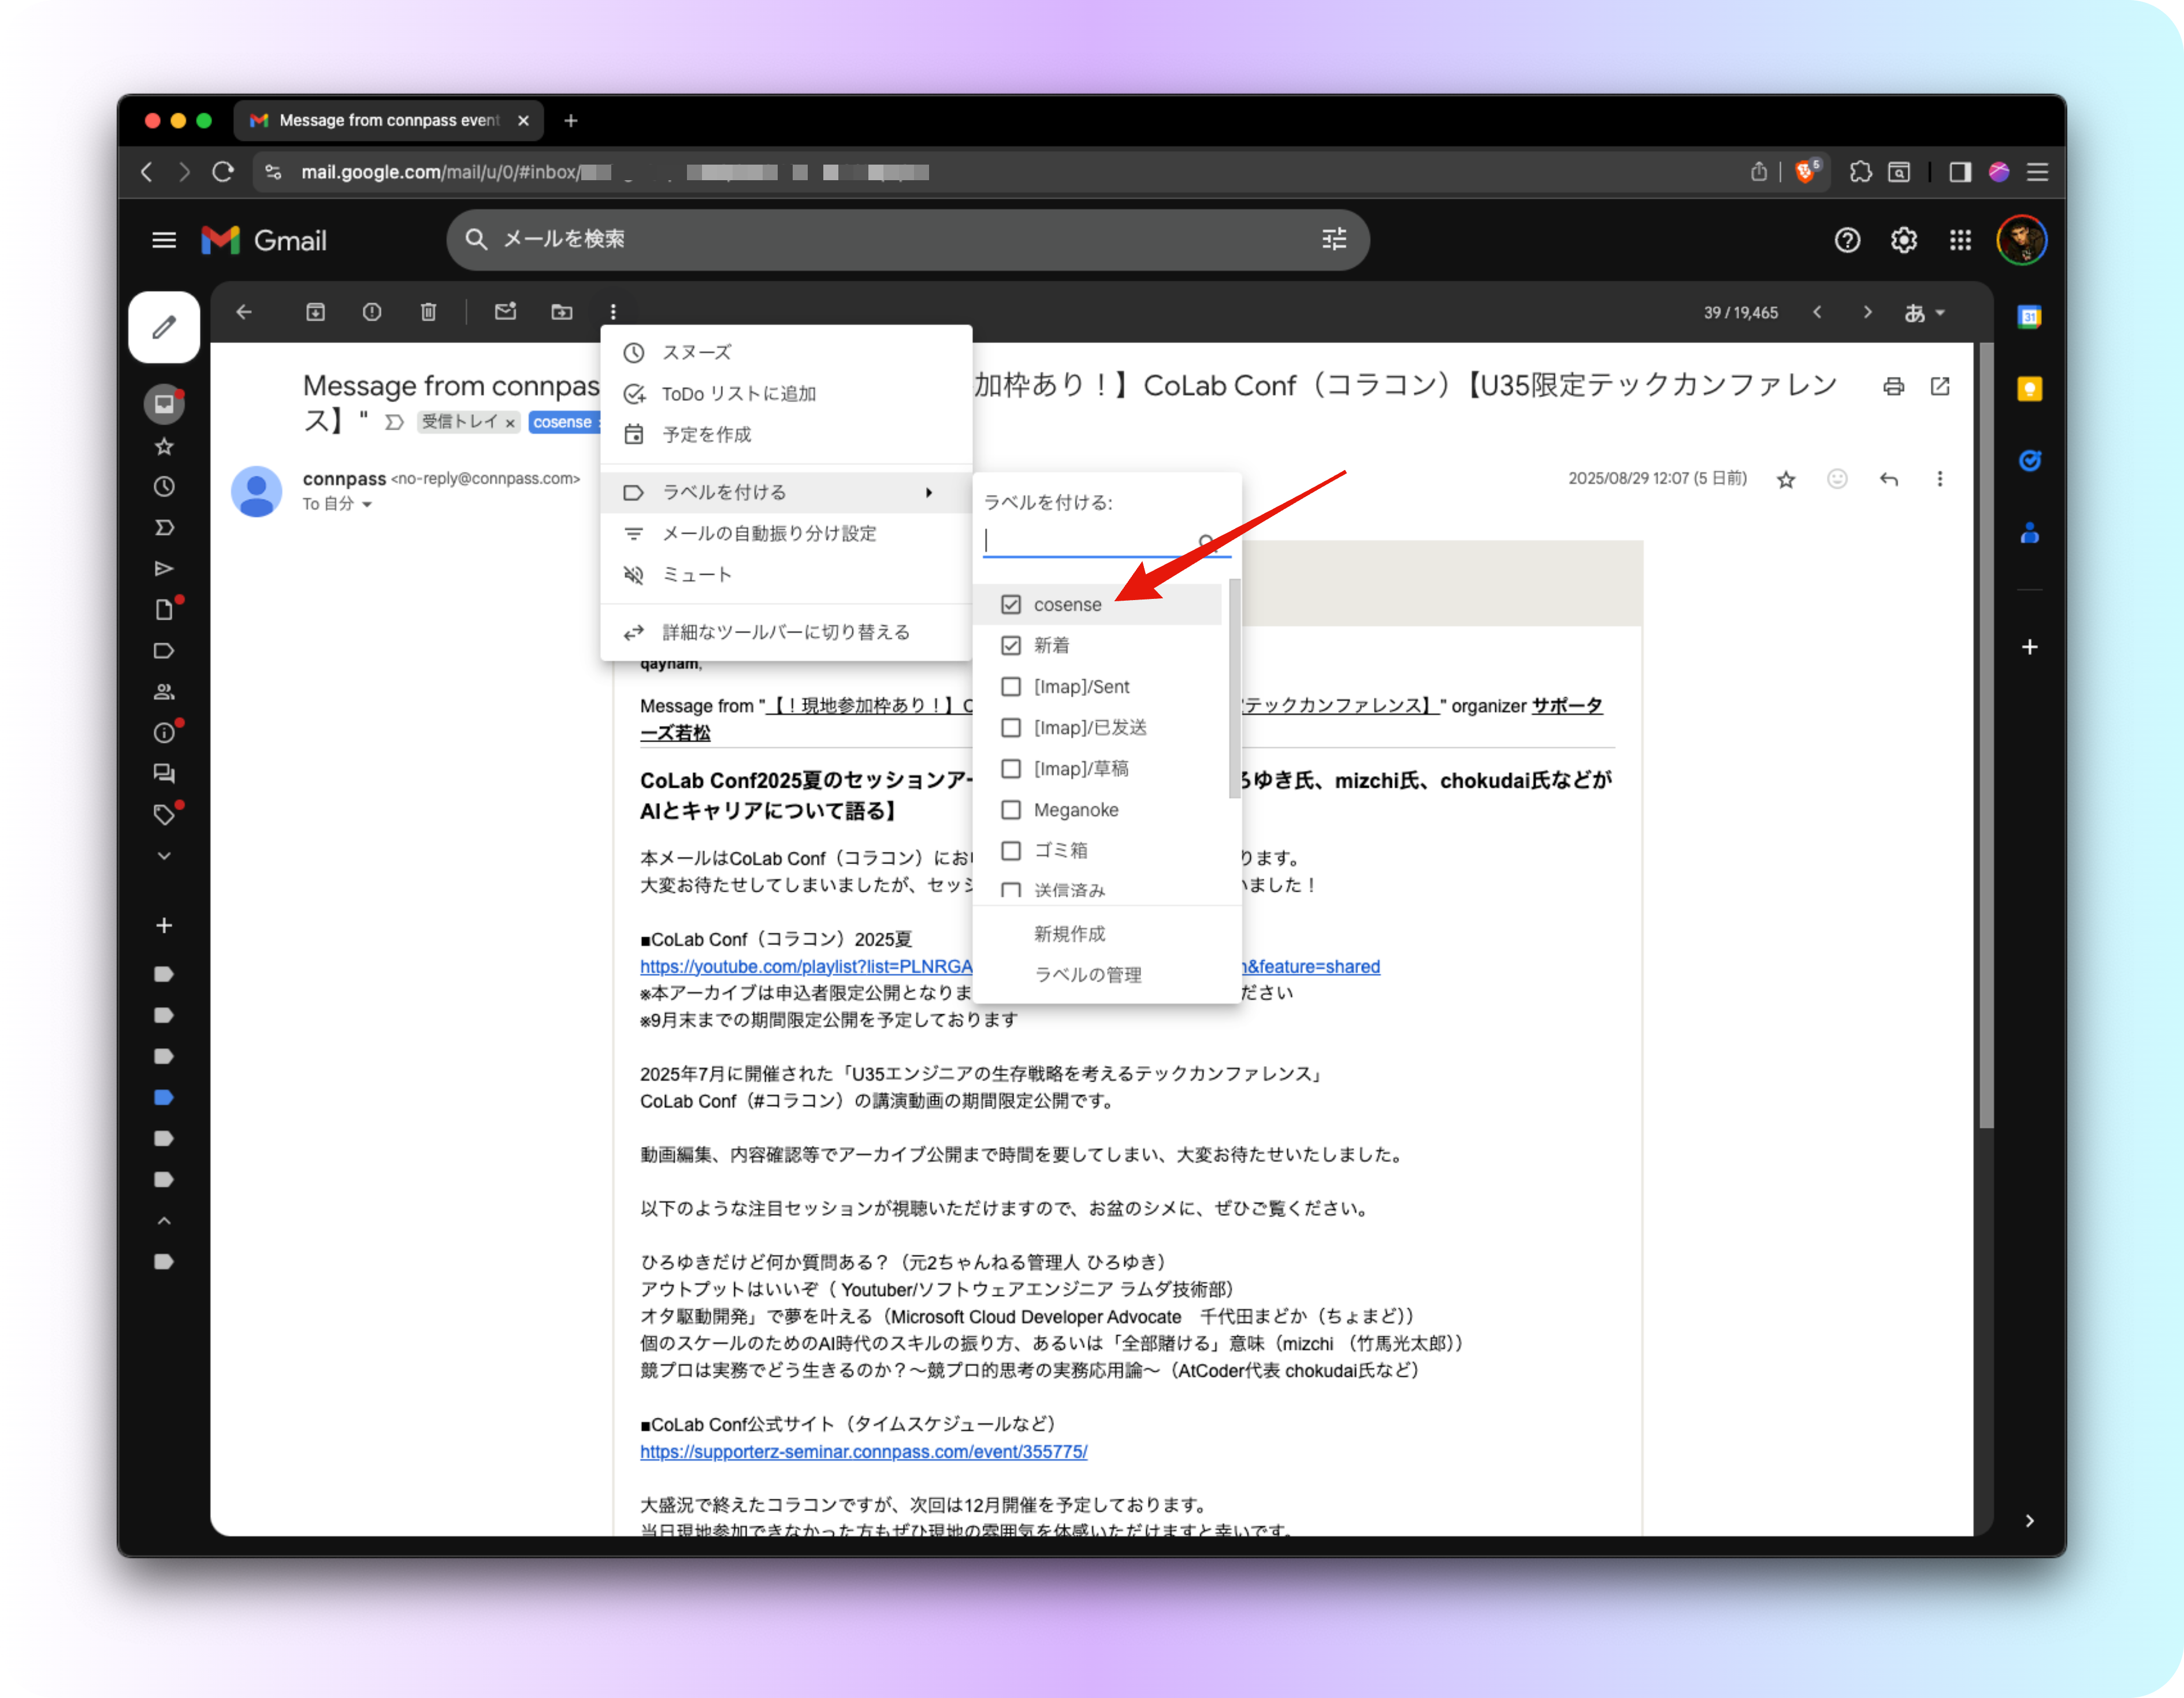Open Starred mail from sidebar star

[x=164, y=447]
